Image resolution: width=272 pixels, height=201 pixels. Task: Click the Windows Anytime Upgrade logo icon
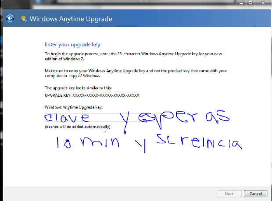(24, 19)
